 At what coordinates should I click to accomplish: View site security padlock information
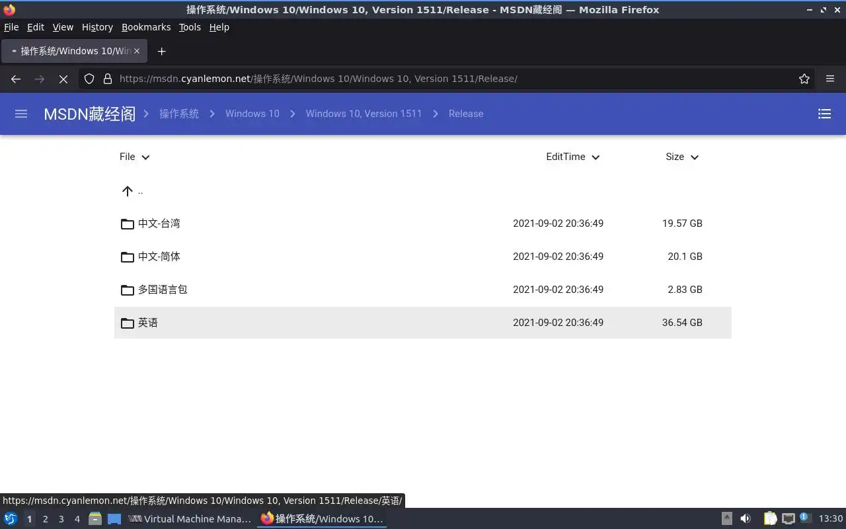(108, 79)
